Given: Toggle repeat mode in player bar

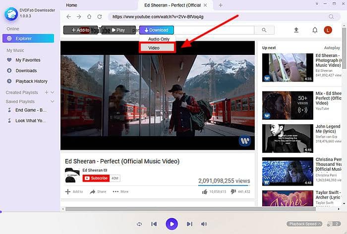Looking at the screenshot, I should (140, 224).
